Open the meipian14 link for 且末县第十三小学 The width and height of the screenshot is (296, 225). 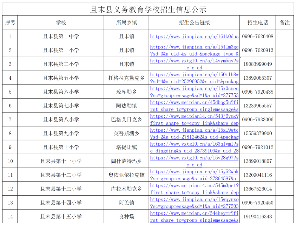tap(194, 186)
